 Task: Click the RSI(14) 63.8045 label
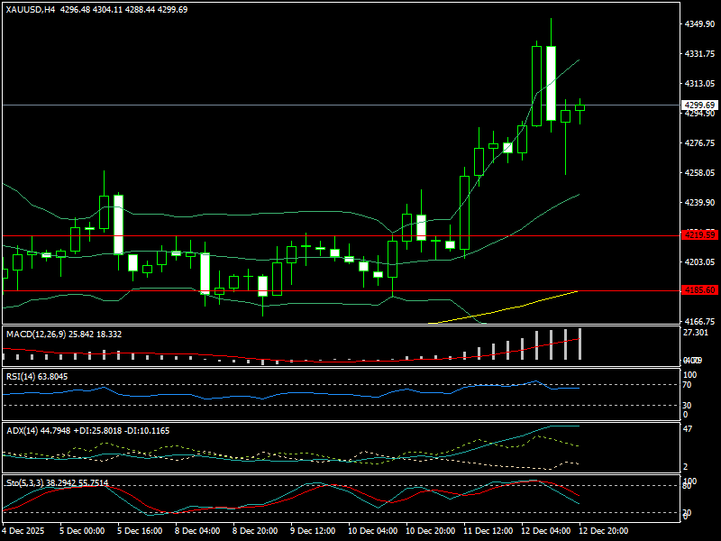click(37, 377)
